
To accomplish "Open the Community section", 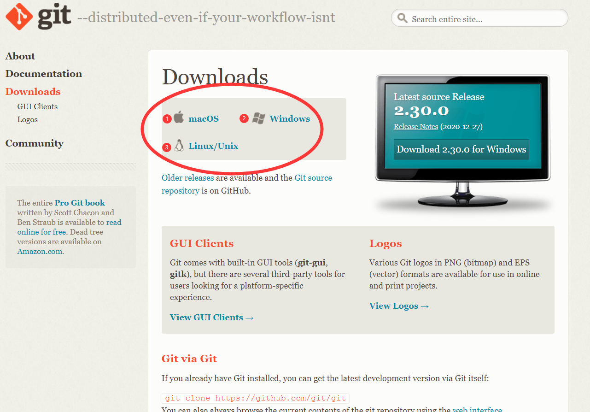I will pos(35,143).
